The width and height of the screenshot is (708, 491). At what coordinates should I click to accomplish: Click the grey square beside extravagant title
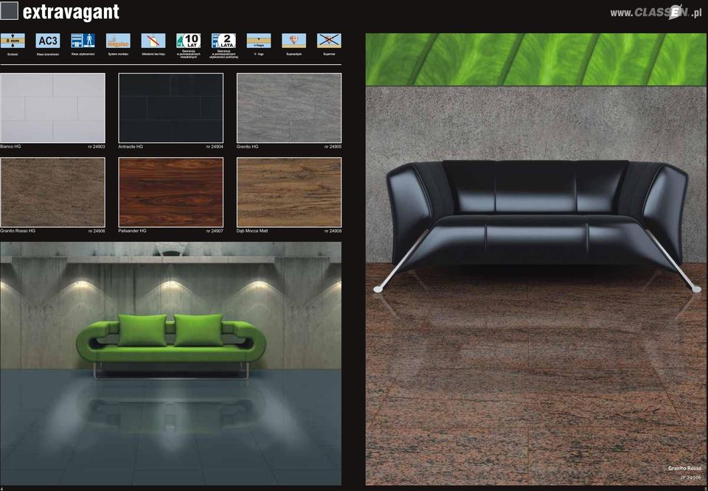click(9, 11)
